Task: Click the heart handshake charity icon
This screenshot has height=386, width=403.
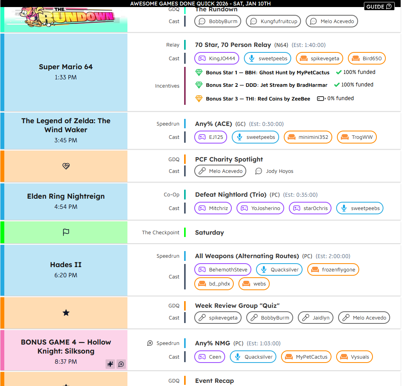Action: (66, 166)
